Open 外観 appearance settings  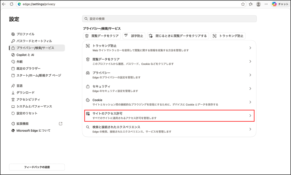coord(37,62)
